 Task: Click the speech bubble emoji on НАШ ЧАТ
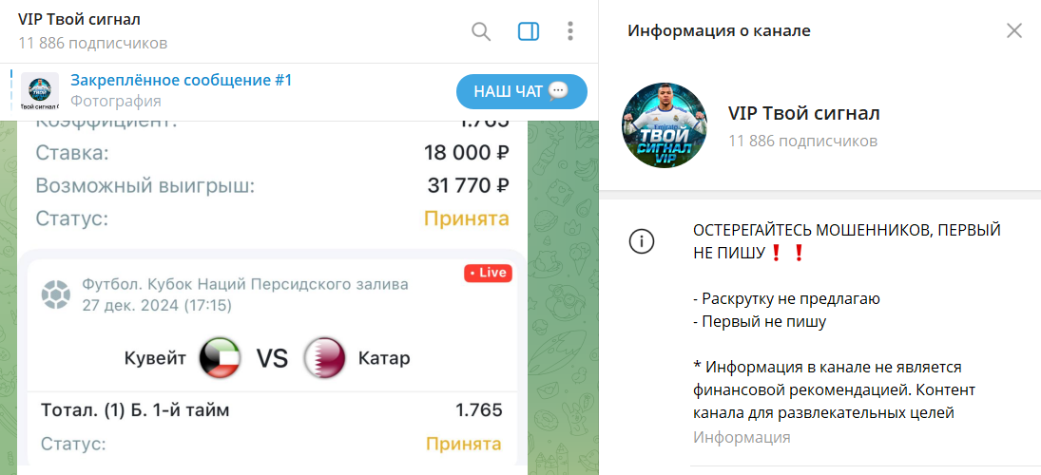tap(558, 91)
